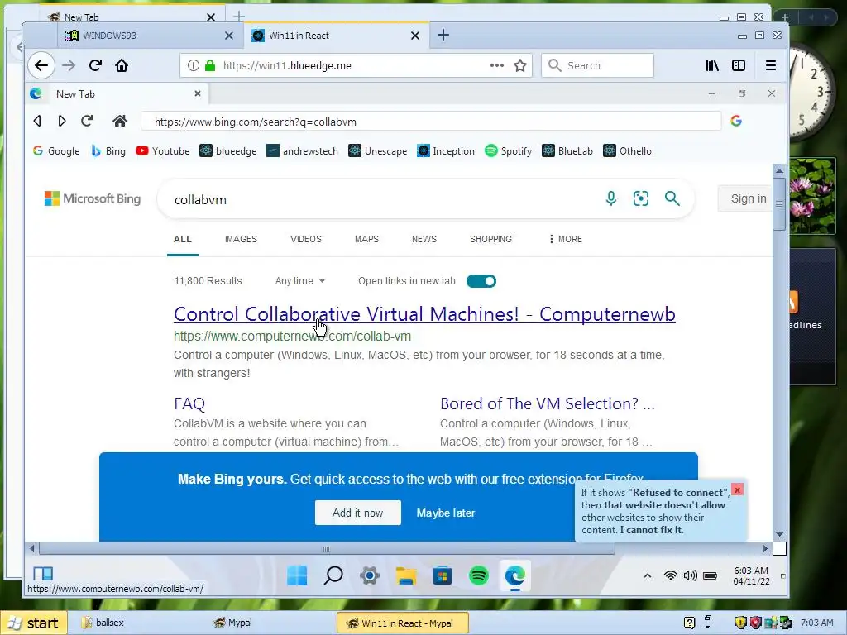Viewport: 847px width, 635px height.
Task: Show site information icon in address bar
Action: pos(193,65)
